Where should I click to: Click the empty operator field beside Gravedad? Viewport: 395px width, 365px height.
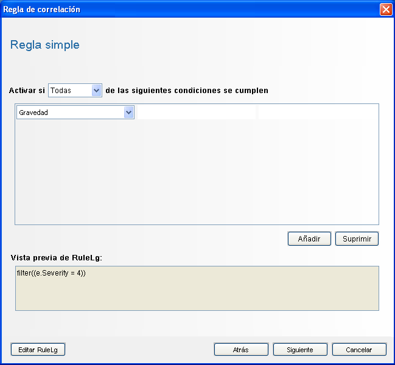[x=197, y=113]
